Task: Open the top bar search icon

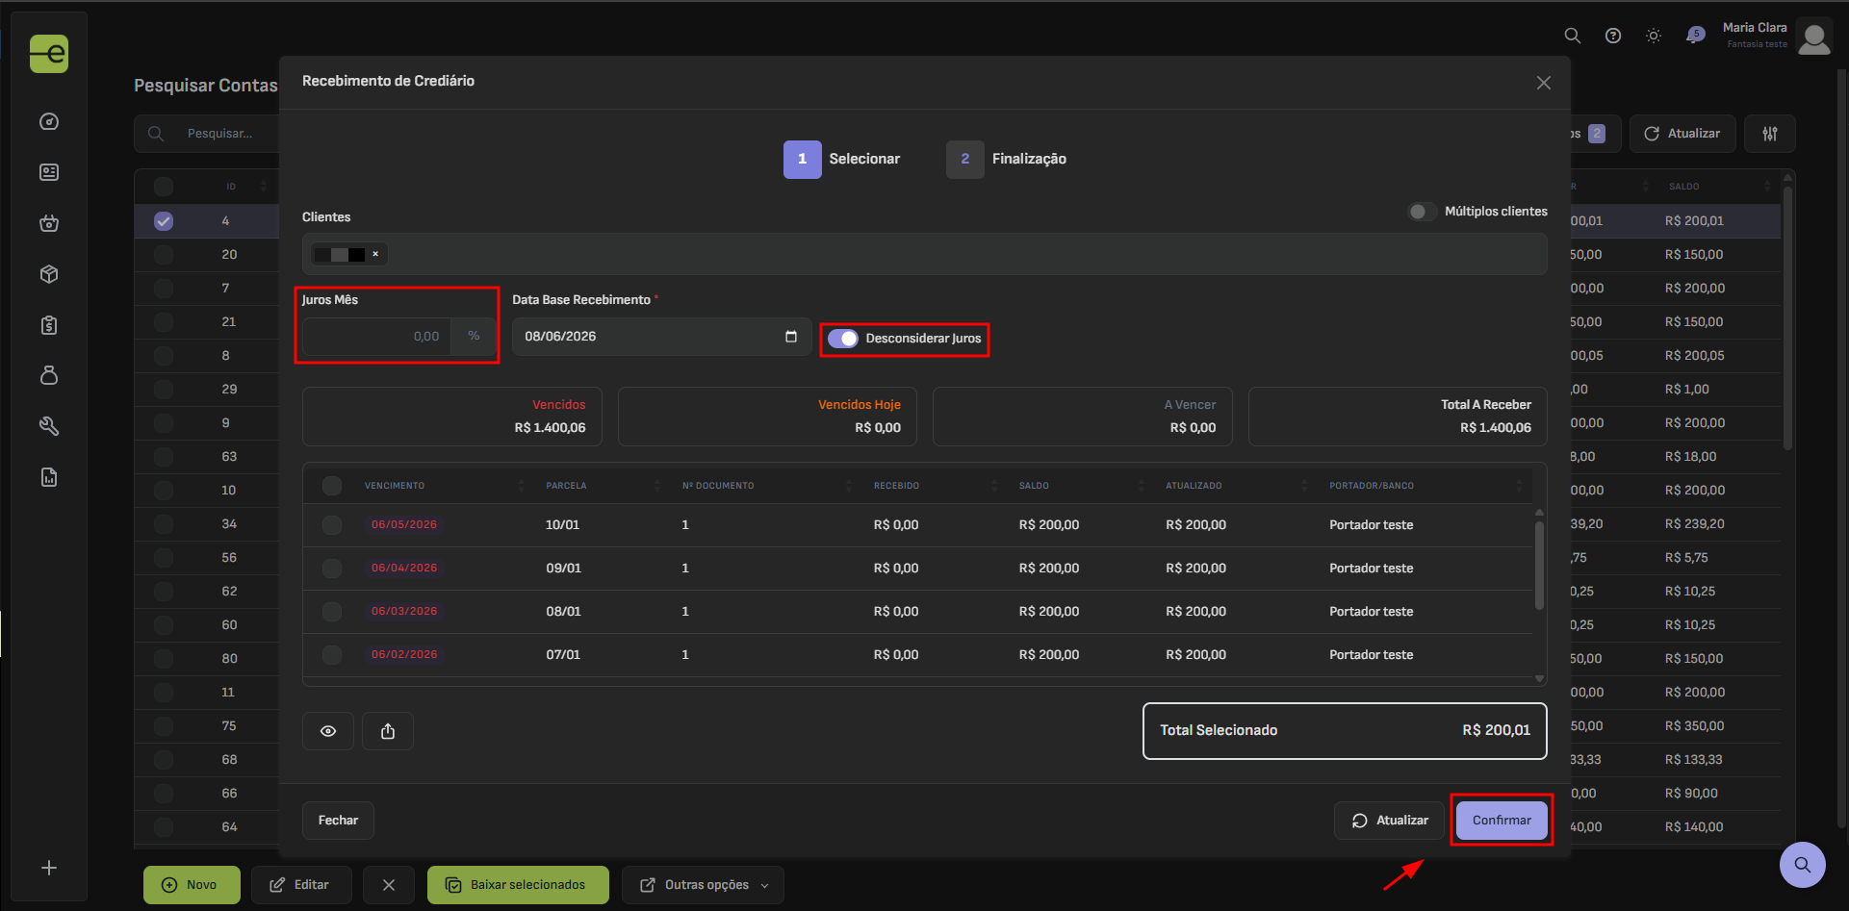Action: click(1573, 36)
